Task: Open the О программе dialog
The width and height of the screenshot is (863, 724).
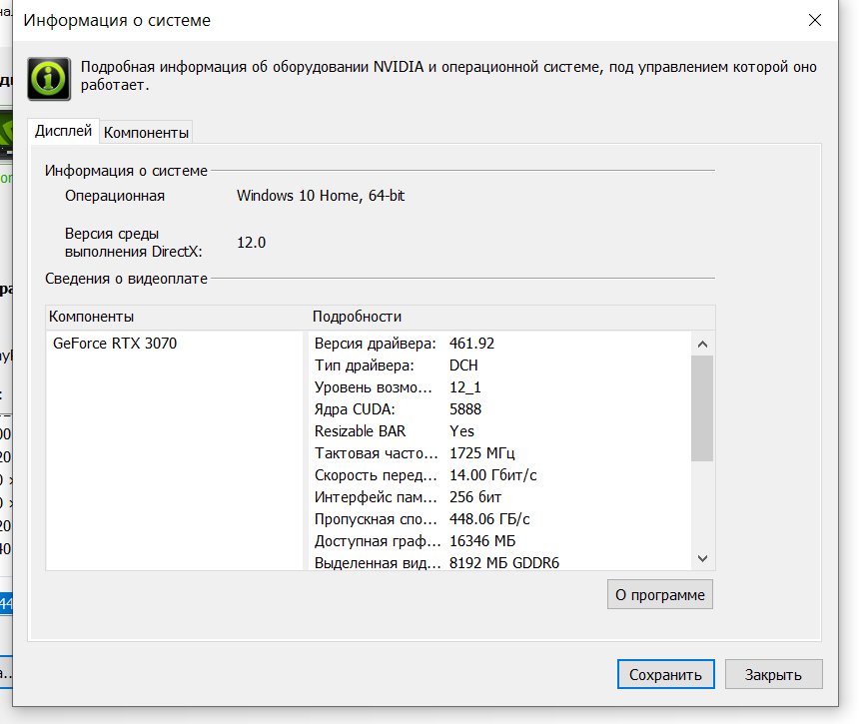Action: click(660, 595)
